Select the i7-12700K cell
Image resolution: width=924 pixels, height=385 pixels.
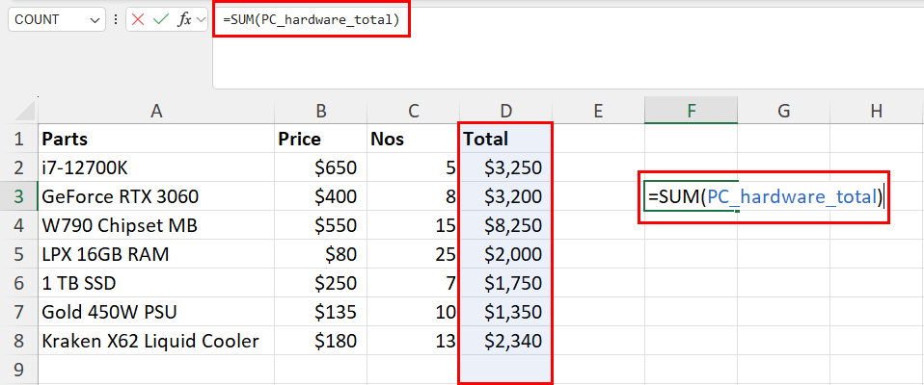point(156,167)
